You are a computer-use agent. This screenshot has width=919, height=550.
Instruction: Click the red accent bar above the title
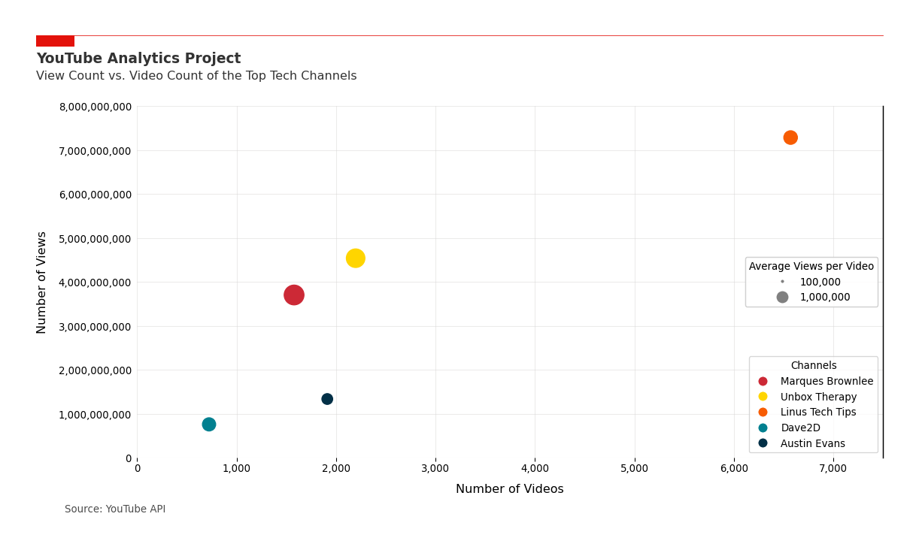tap(55, 41)
